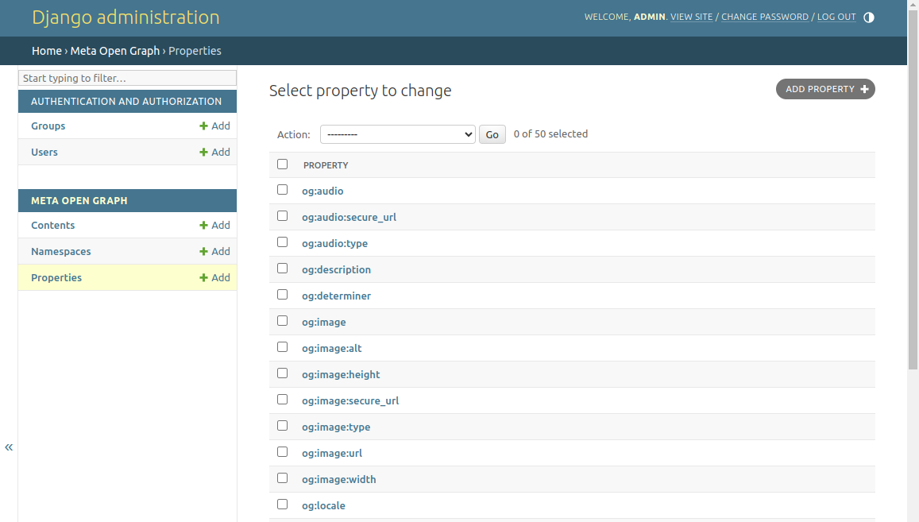
Task: Open Properties in the sidebar
Action: [x=56, y=277]
